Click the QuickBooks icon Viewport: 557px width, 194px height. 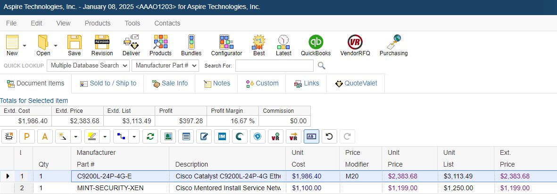point(316,45)
